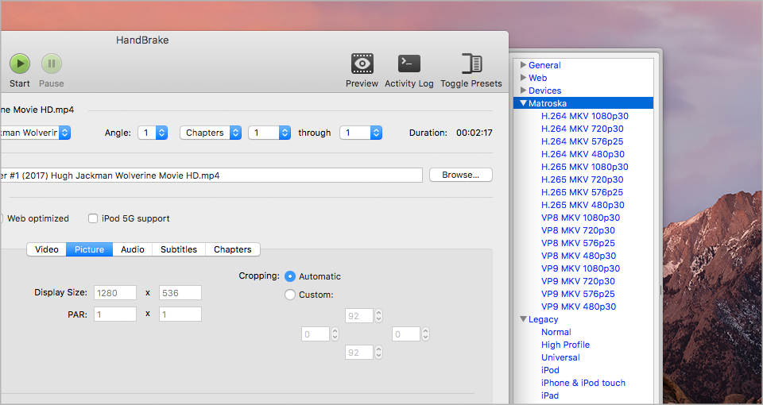This screenshot has width=763, height=405.
Task: Click the Pause encode icon
Action: tap(52, 64)
